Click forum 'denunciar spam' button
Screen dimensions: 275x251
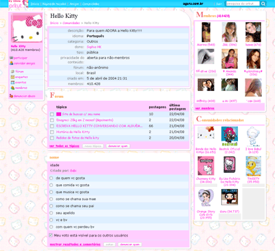click(118, 146)
